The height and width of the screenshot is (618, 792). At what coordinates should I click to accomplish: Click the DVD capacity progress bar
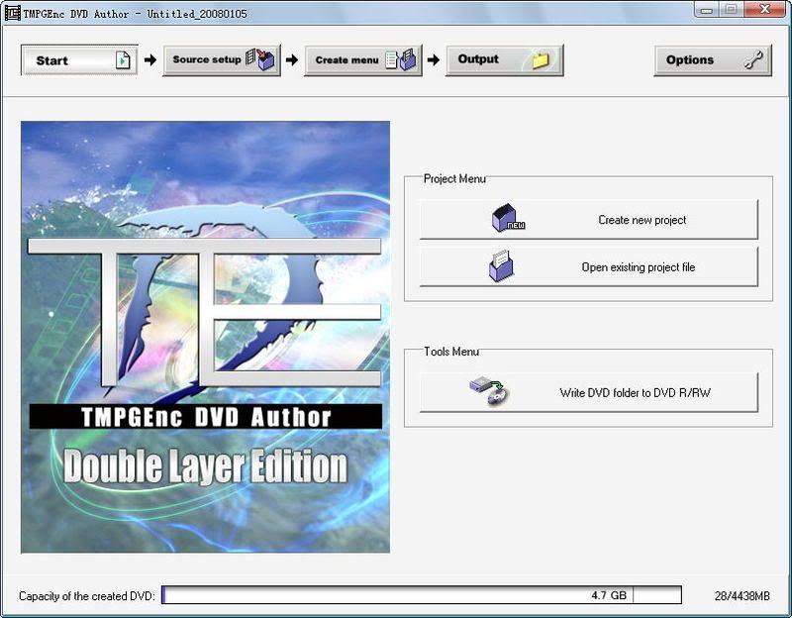pyautogui.click(x=396, y=595)
